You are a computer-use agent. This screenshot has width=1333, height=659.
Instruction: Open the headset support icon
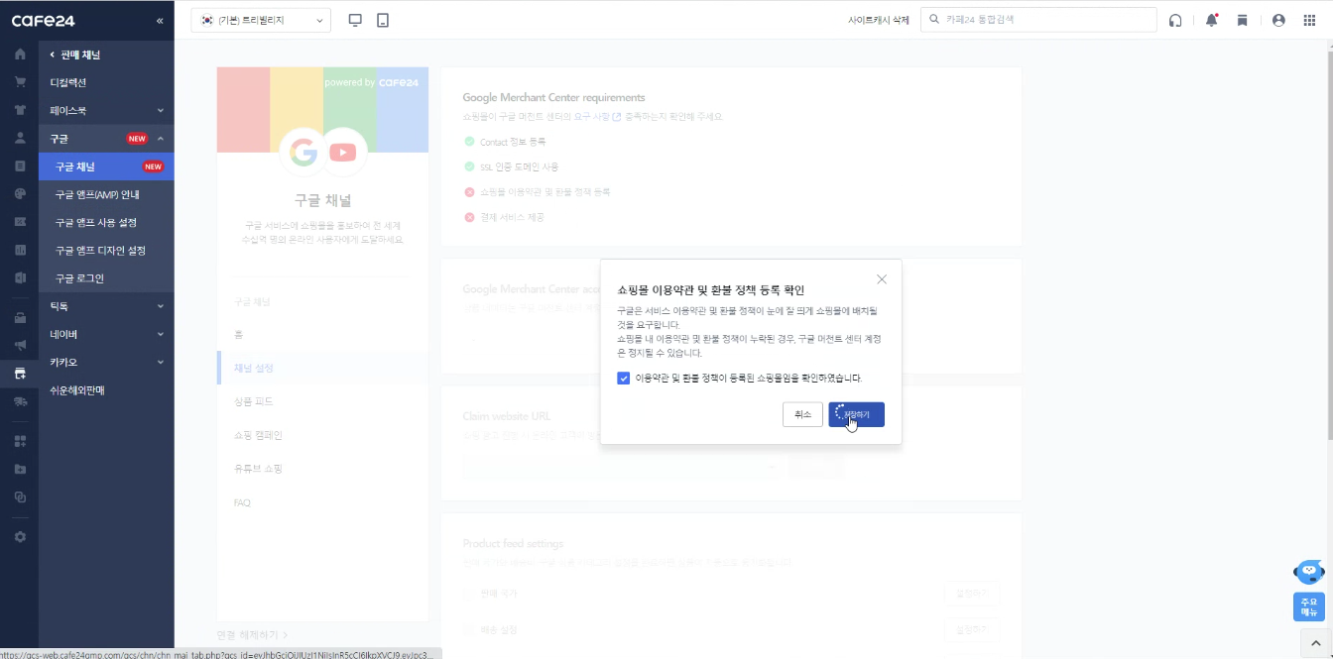tap(1175, 20)
